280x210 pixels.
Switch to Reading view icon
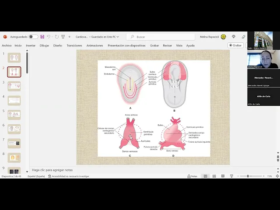coord(223,176)
